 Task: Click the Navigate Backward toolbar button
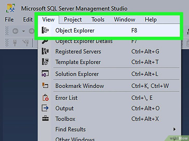click(x=15, y=31)
